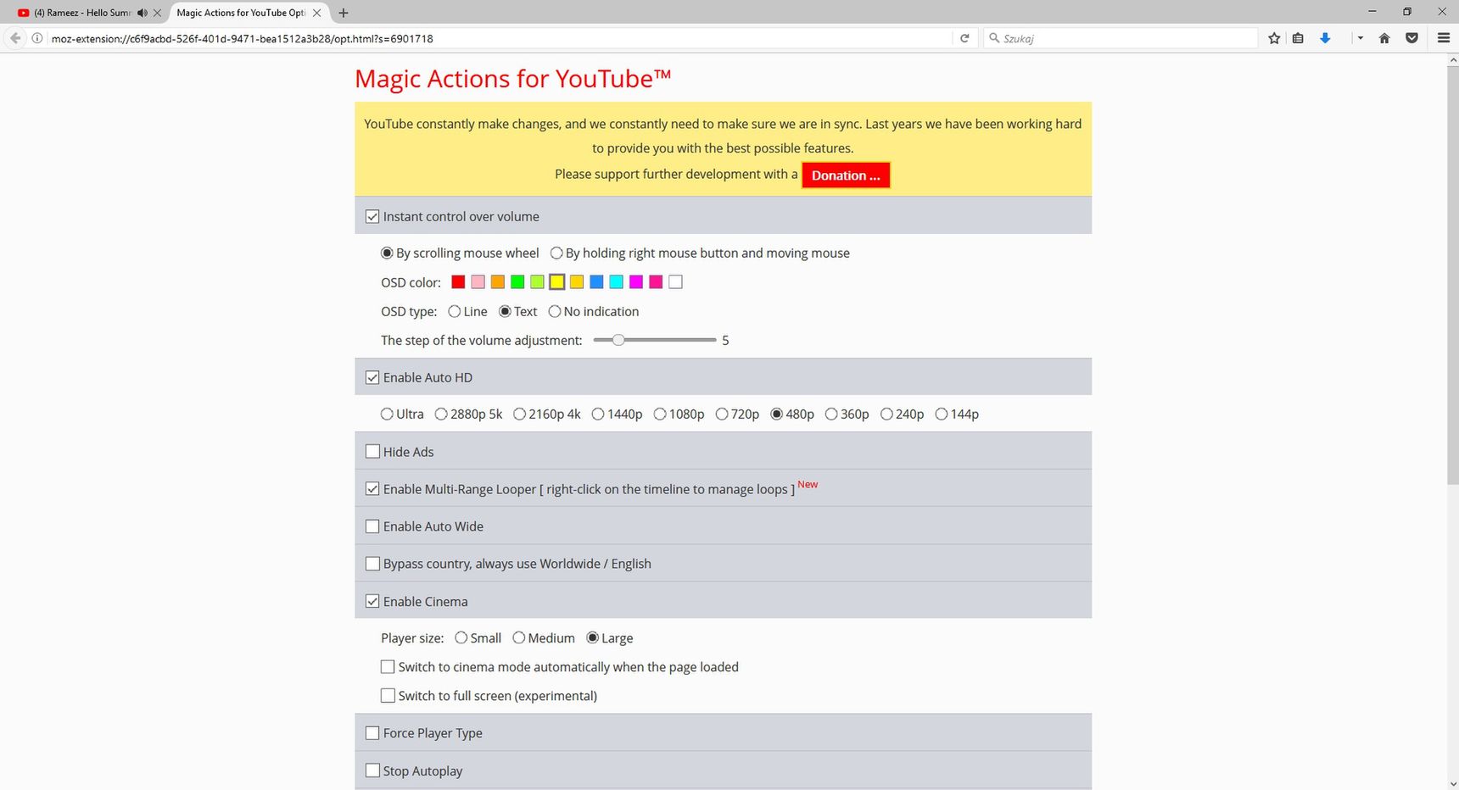Mute the playing Rameez tab via speaker icon
Viewport: 1459px width, 790px height.
[x=142, y=13]
